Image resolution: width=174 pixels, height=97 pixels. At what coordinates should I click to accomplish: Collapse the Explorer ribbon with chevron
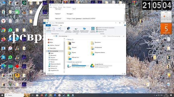pos(123,25)
